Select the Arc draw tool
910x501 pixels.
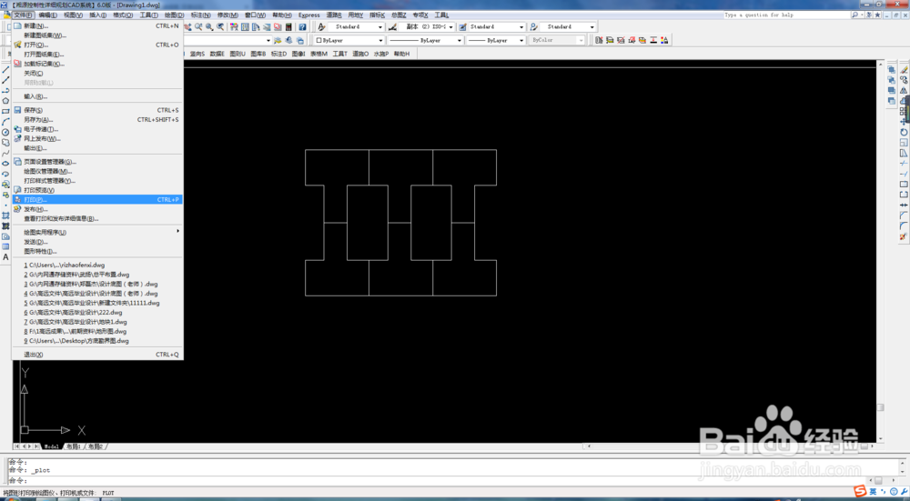click(x=5, y=122)
